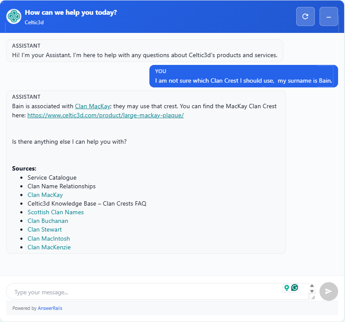
Task: Click the assistant greeting message bubble
Action: (x=145, y=51)
